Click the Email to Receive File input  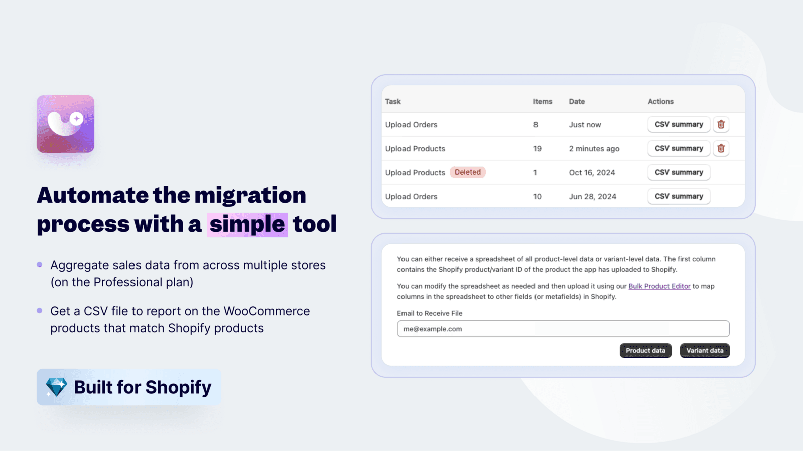(x=562, y=329)
